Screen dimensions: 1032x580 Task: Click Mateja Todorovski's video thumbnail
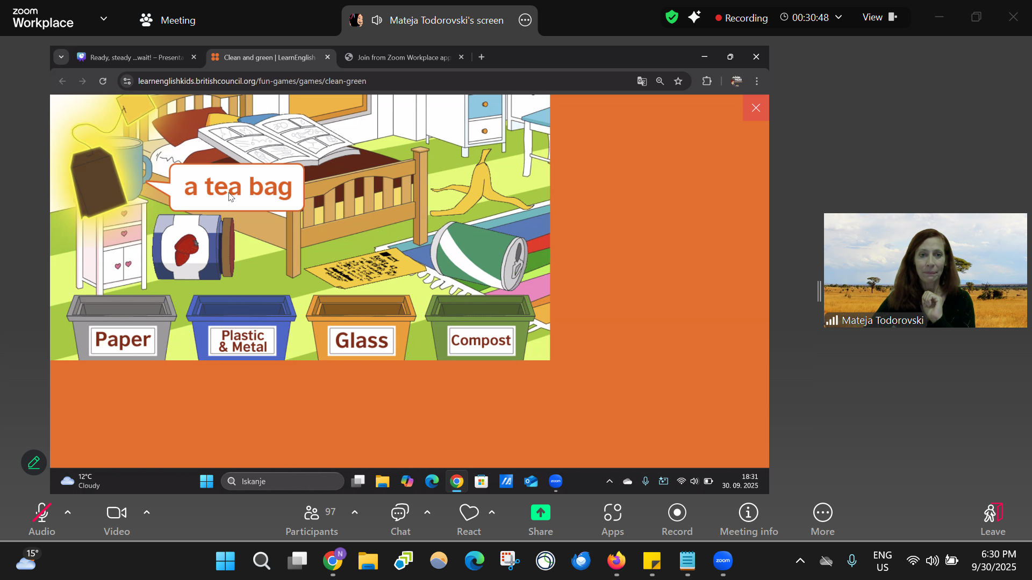(925, 270)
